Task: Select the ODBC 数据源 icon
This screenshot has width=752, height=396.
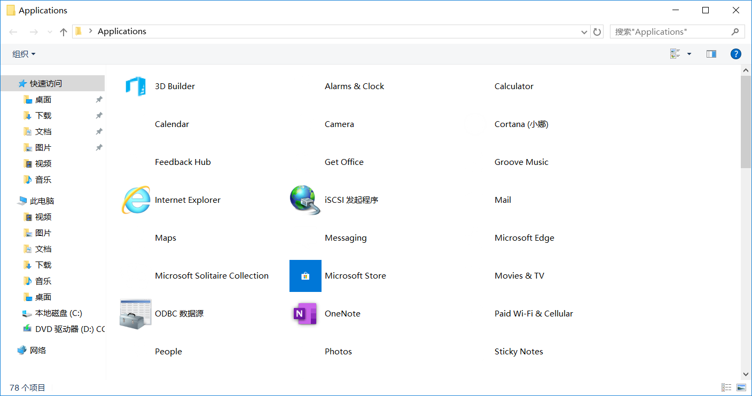Action: (136, 314)
